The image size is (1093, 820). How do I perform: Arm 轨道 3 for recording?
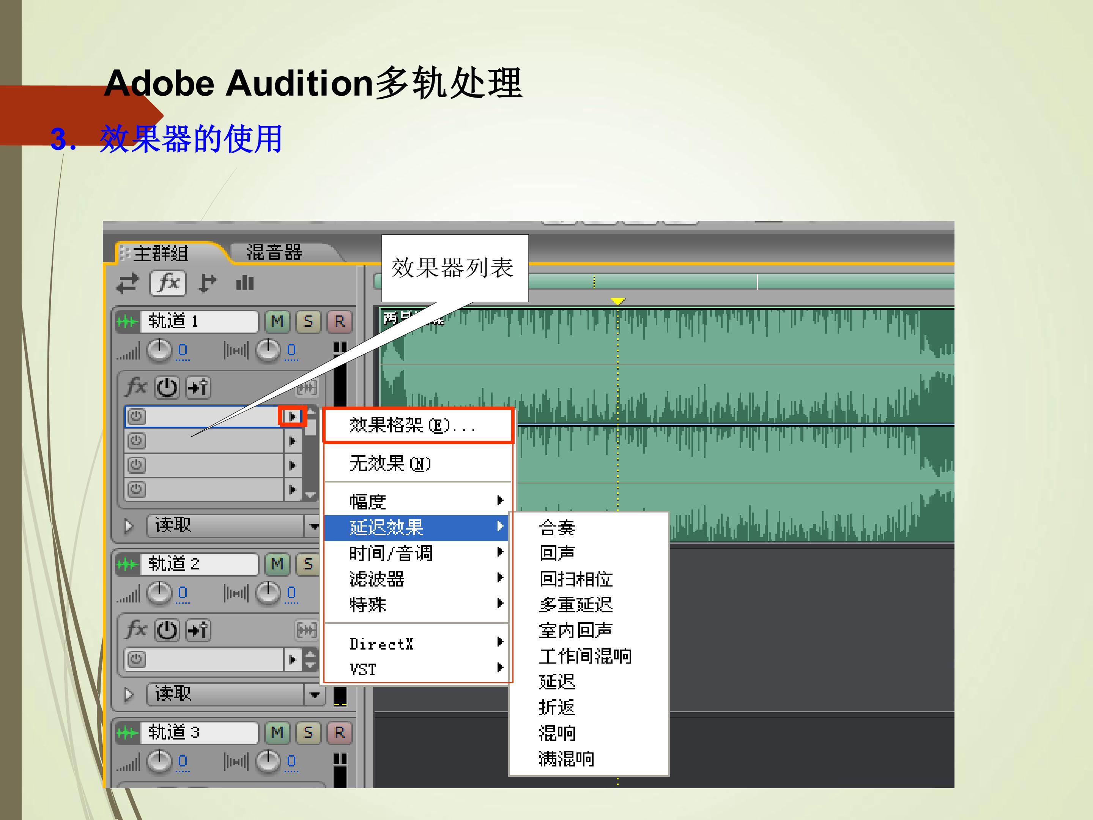(339, 733)
